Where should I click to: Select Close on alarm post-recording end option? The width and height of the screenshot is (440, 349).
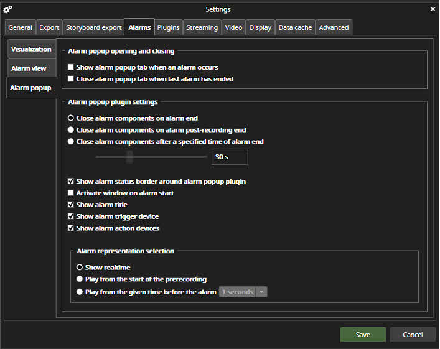71,130
